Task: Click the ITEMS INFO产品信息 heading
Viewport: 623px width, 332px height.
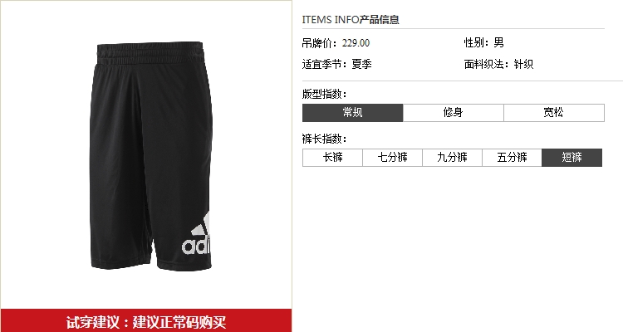Action: coord(351,19)
